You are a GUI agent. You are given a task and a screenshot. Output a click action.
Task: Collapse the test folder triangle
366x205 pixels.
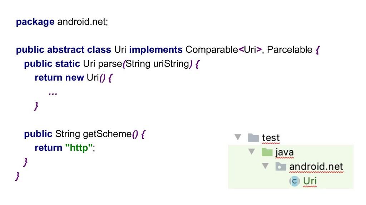tap(238, 137)
